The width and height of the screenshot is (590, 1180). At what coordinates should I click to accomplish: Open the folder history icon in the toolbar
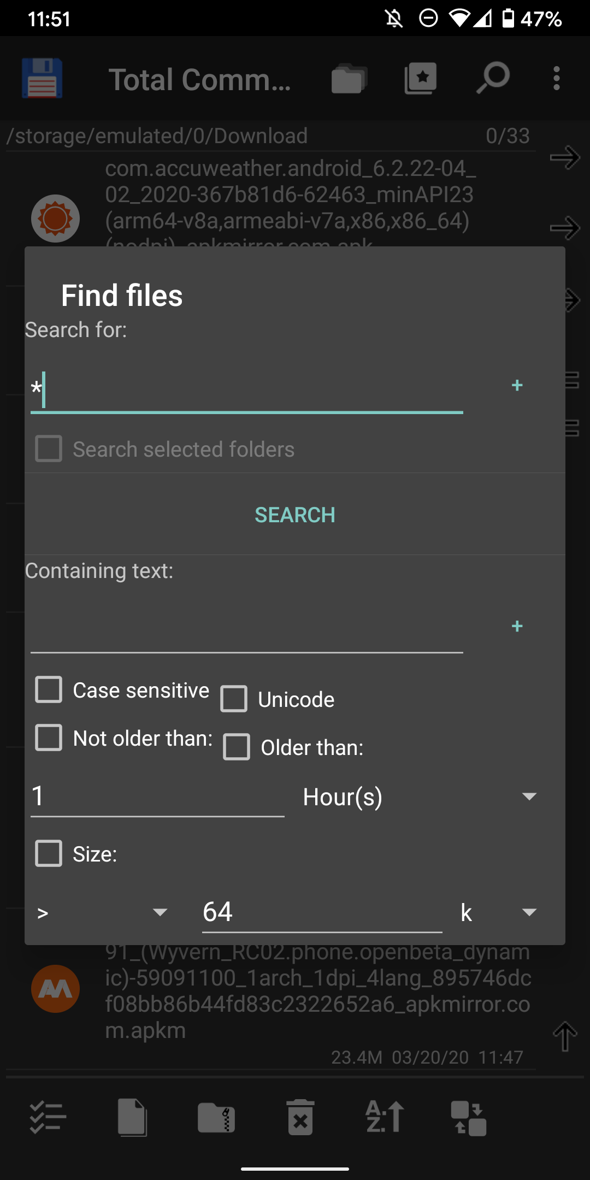(x=349, y=79)
